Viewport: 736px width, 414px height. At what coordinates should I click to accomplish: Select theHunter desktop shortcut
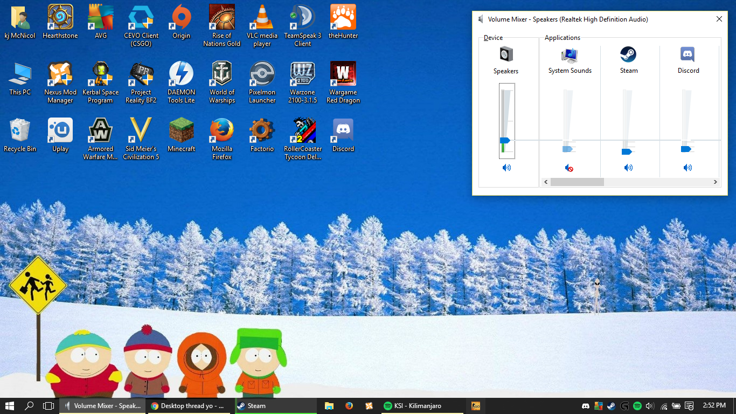[x=343, y=22]
